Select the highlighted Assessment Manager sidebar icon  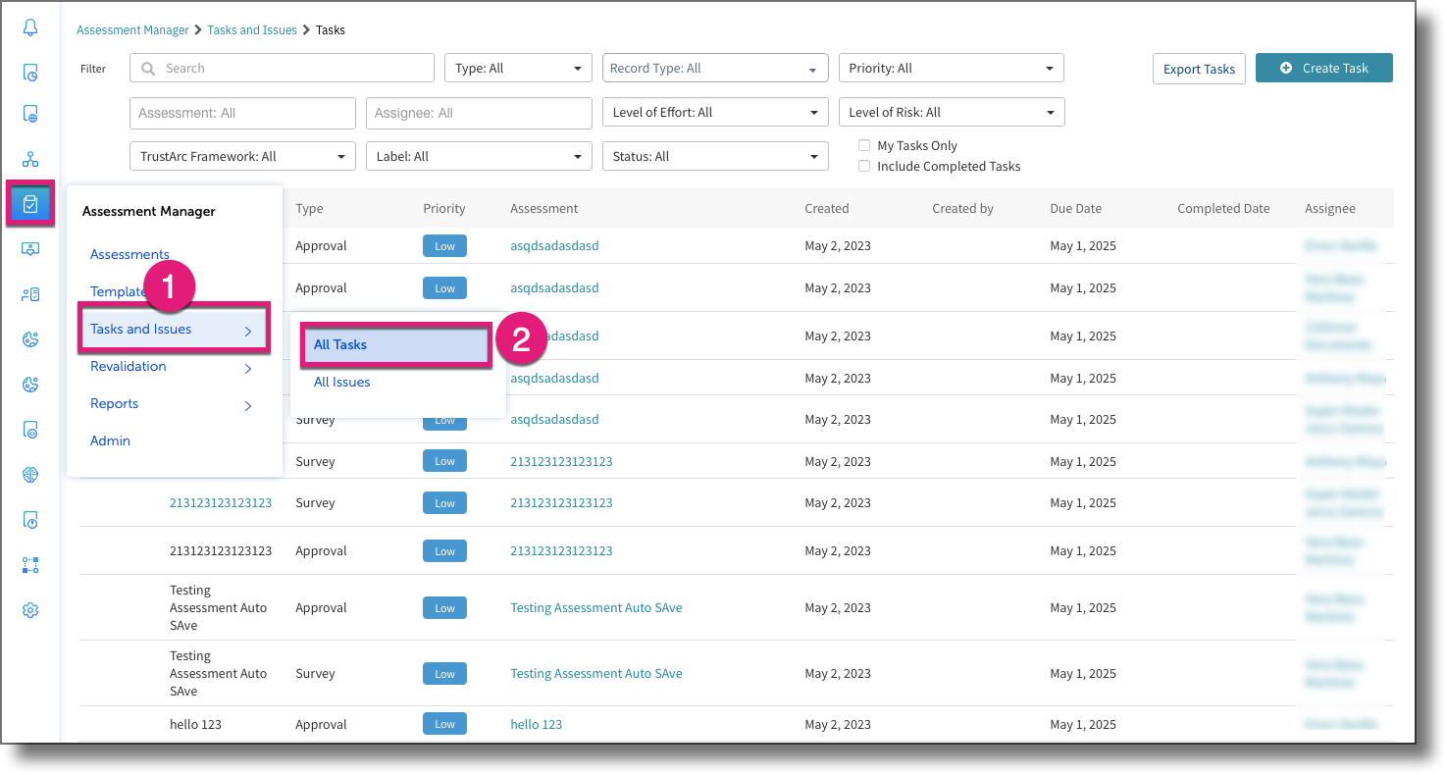30,203
